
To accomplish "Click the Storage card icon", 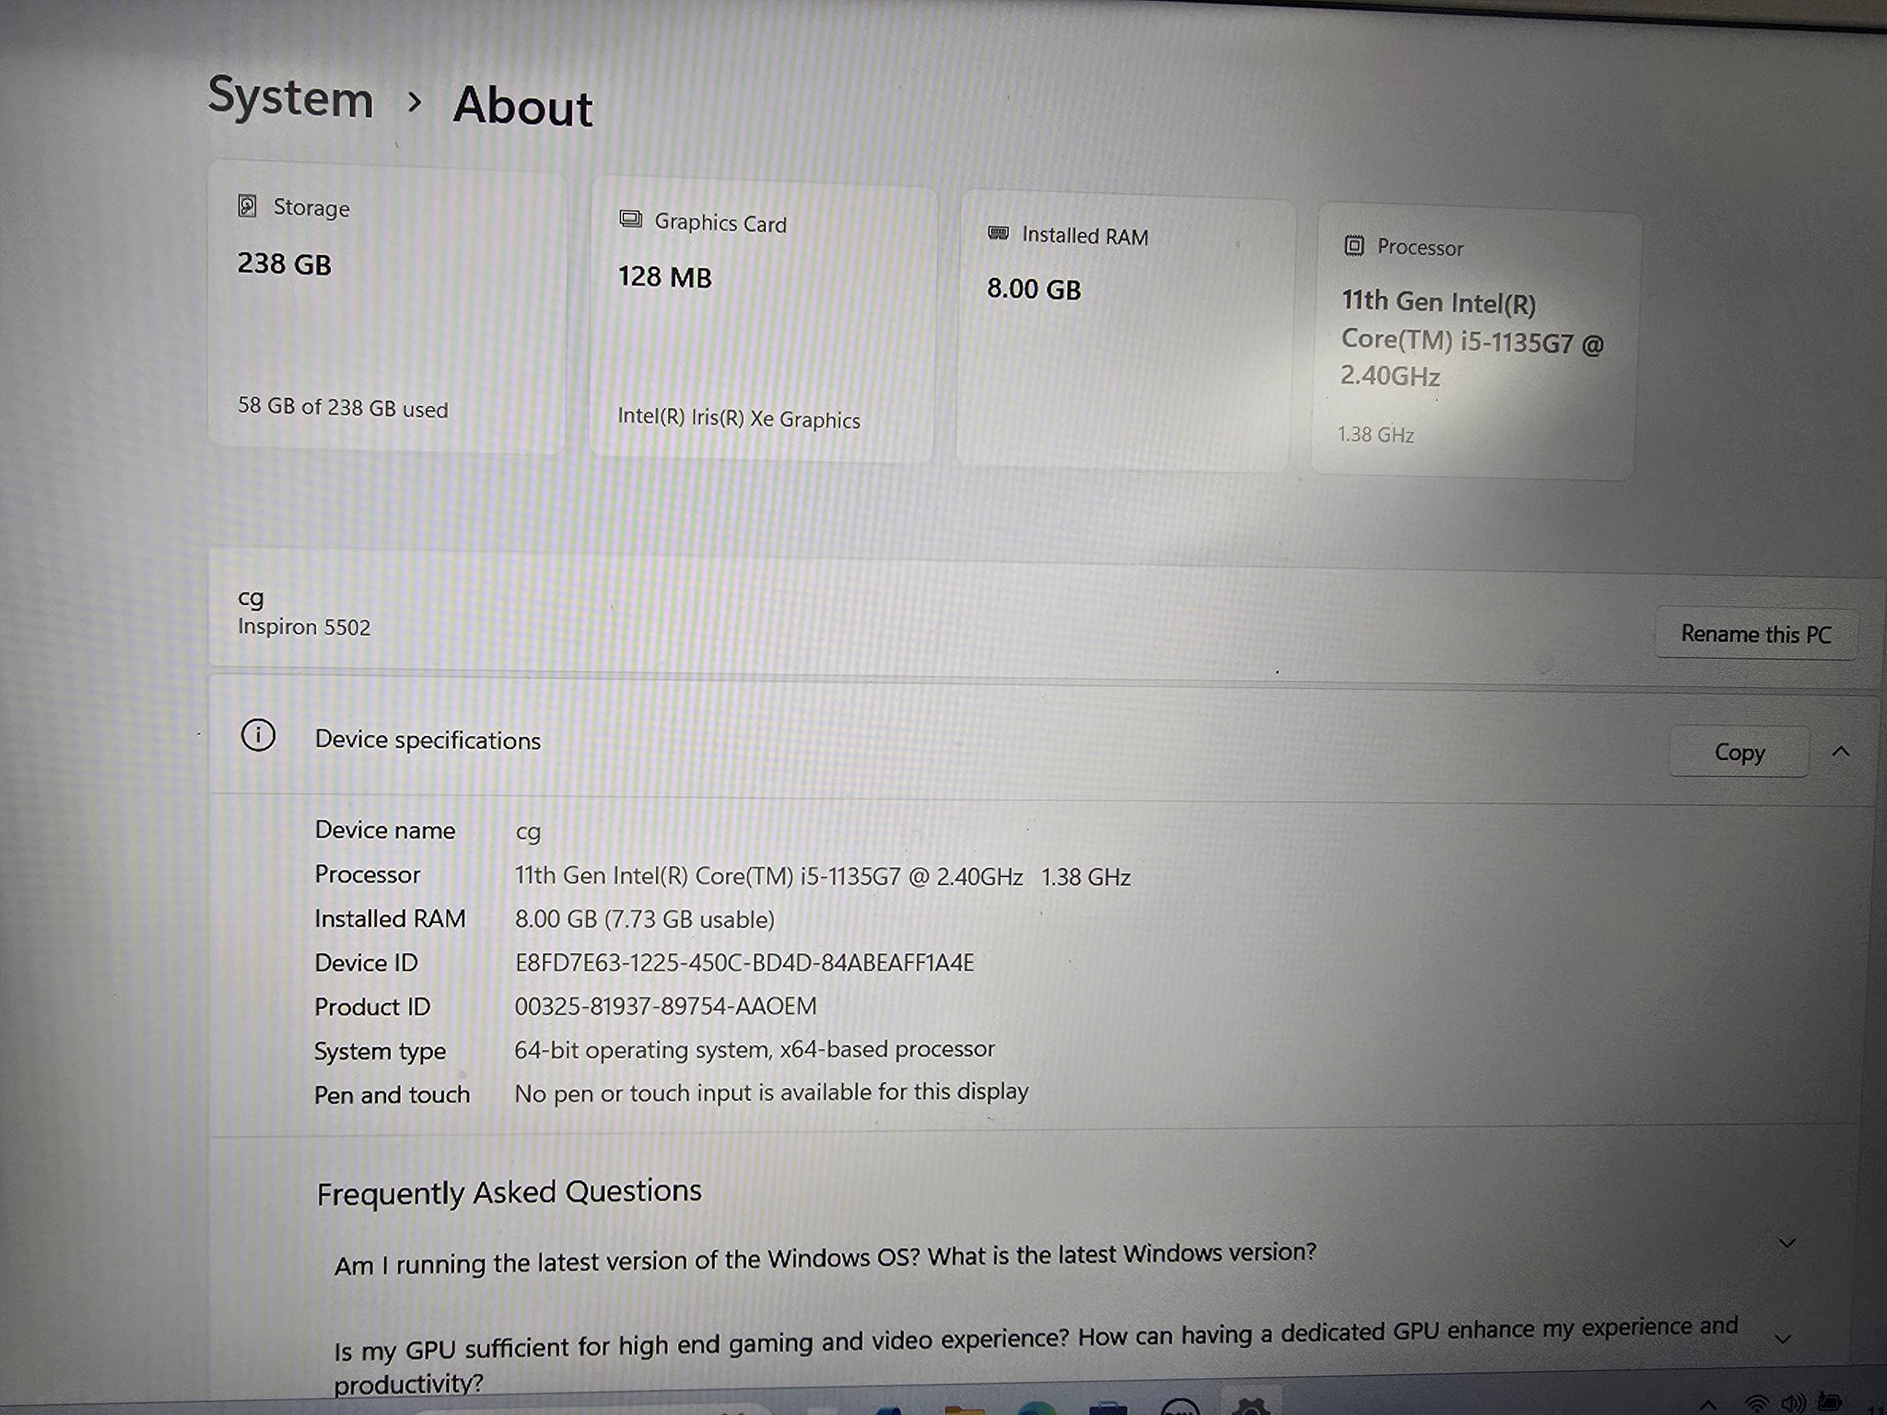I will click(247, 205).
